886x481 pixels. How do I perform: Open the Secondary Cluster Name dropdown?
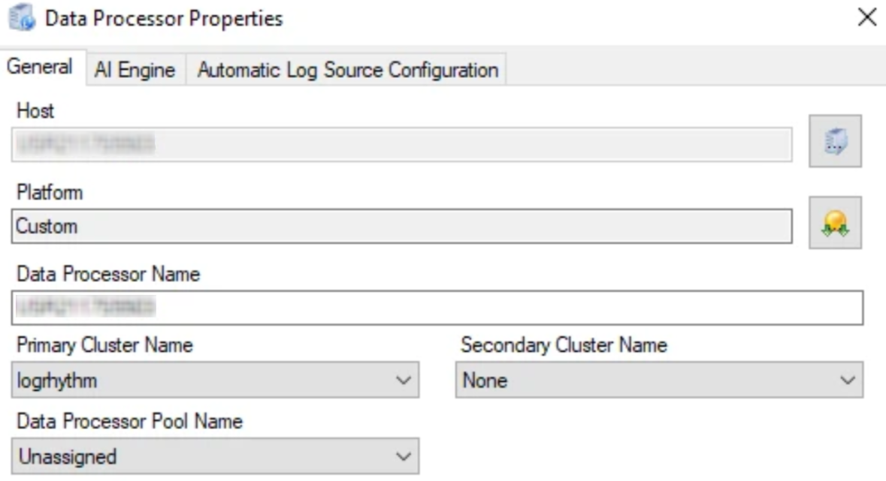click(658, 380)
